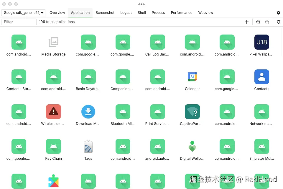Click the 'Key Chain' label text
Image resolution: width=283 pixels, height=189 pixels.
(x=53, y=158)
